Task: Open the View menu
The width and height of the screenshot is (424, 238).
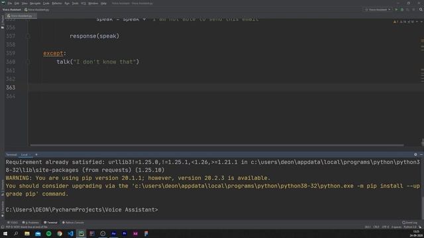Action: 25,3
